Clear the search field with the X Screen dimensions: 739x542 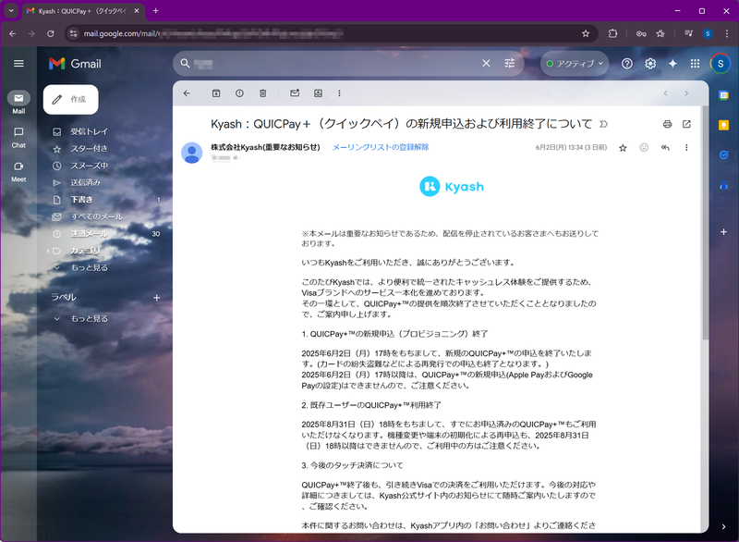click(487, 63)
